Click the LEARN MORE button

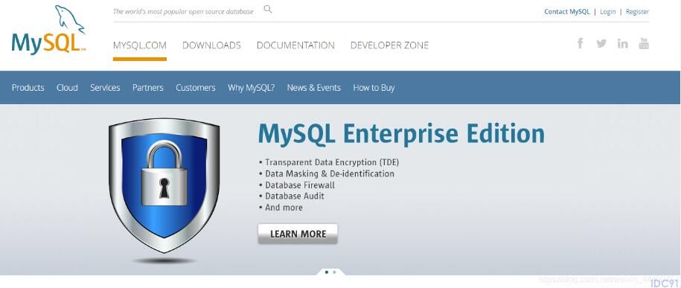(298, 234)
